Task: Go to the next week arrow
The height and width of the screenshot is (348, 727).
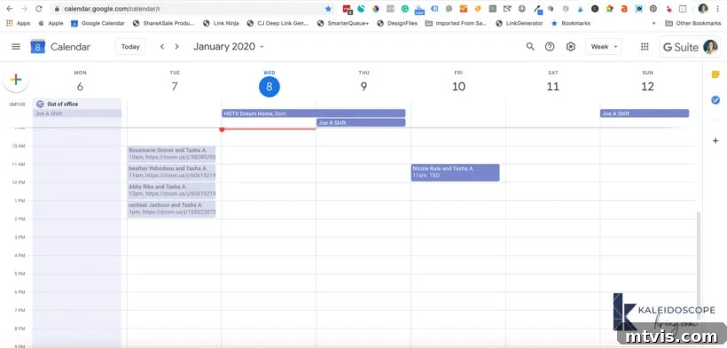Action: [x=176, y=46]
